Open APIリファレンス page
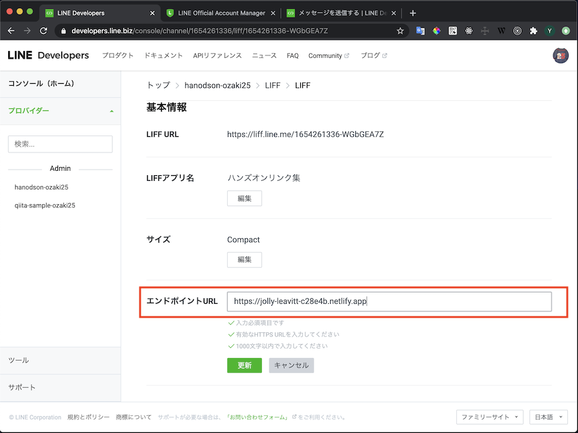 point(218,55)
